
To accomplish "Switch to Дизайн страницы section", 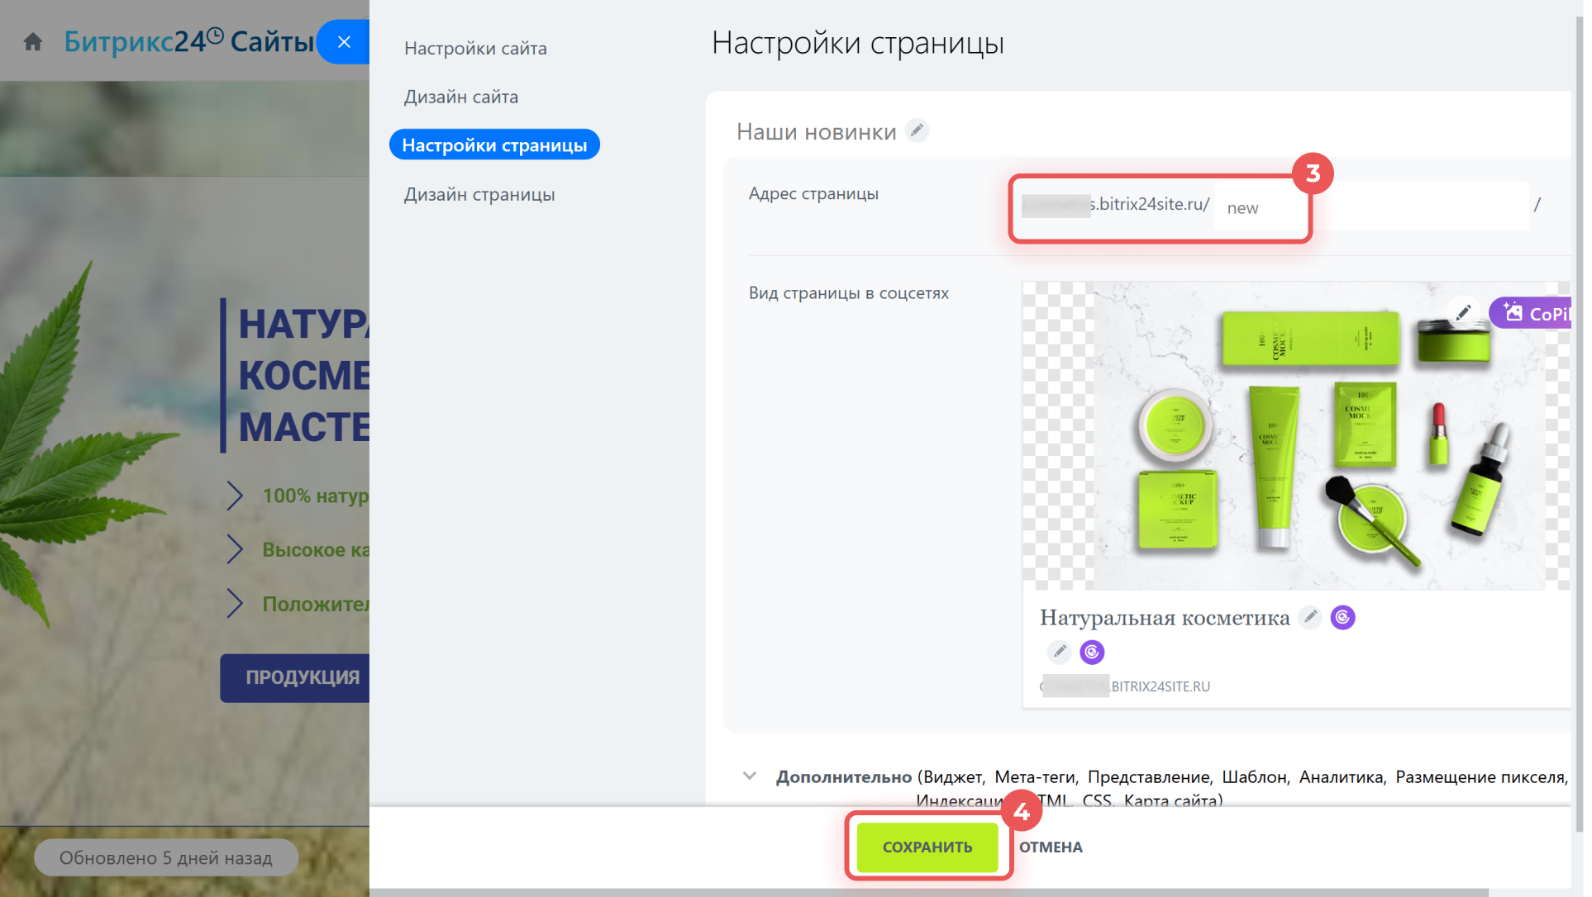I will (x=479, y=194).
